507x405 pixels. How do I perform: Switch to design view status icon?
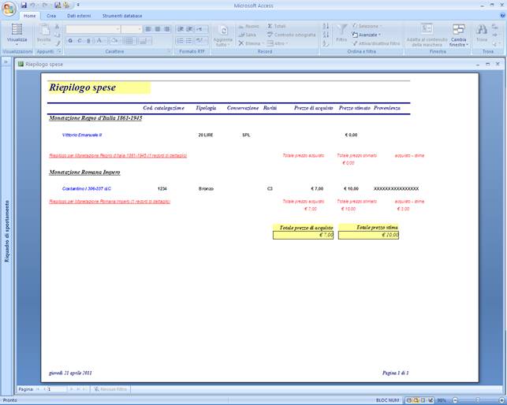tap(430, 400)
